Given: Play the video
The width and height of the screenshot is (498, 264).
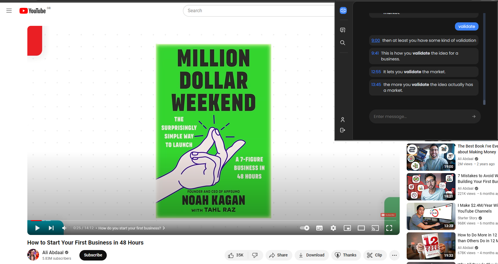Looking at the screenshot, I should click(x=37, y=228).
